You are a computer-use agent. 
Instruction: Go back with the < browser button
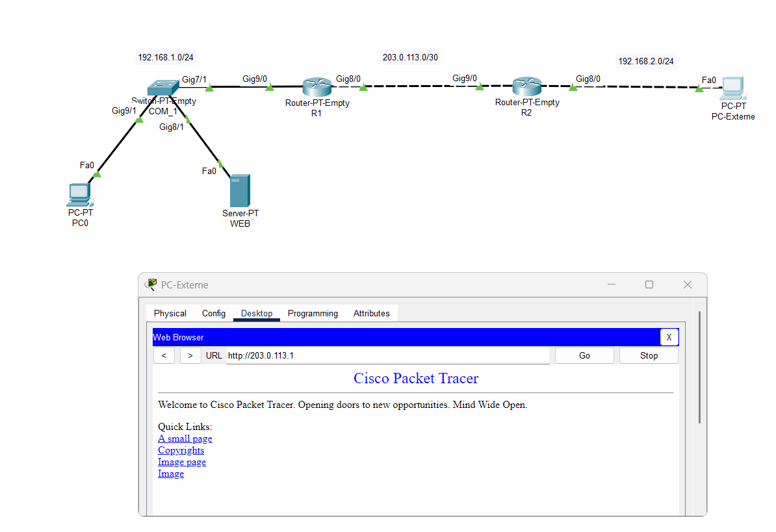(x=164, y=355)
